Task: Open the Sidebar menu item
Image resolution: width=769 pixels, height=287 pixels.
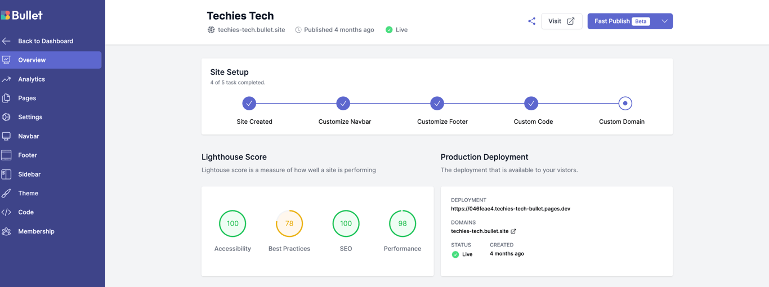Action: 29,174
